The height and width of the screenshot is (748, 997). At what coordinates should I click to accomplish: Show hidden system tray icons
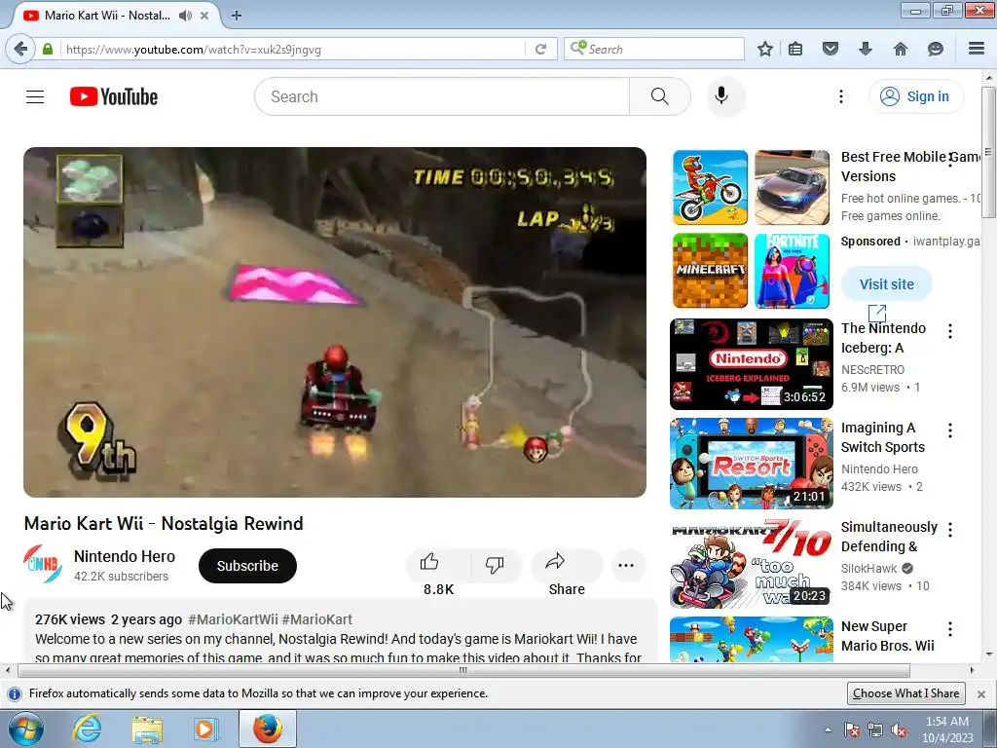[x=828, y=729]
